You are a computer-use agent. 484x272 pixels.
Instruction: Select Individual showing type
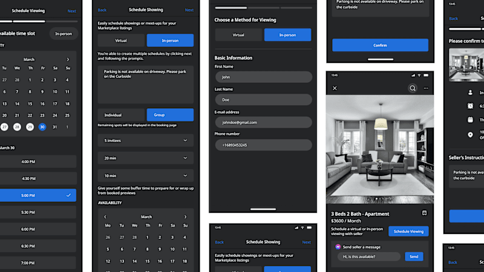[x=121, y=115]
